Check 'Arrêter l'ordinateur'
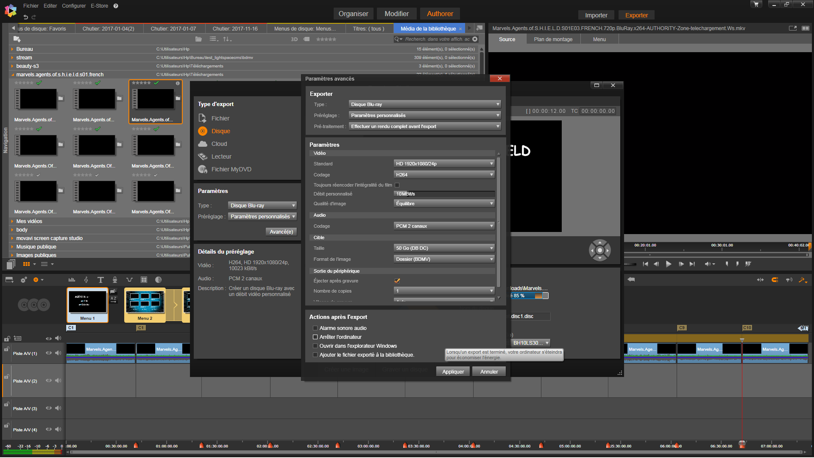Screen dimensions: 814x458 [x=315, y=337]
